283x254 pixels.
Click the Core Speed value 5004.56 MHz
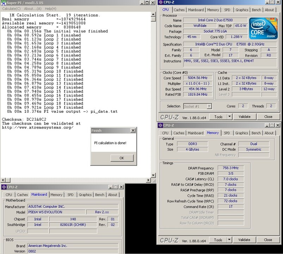click(198, 78)
